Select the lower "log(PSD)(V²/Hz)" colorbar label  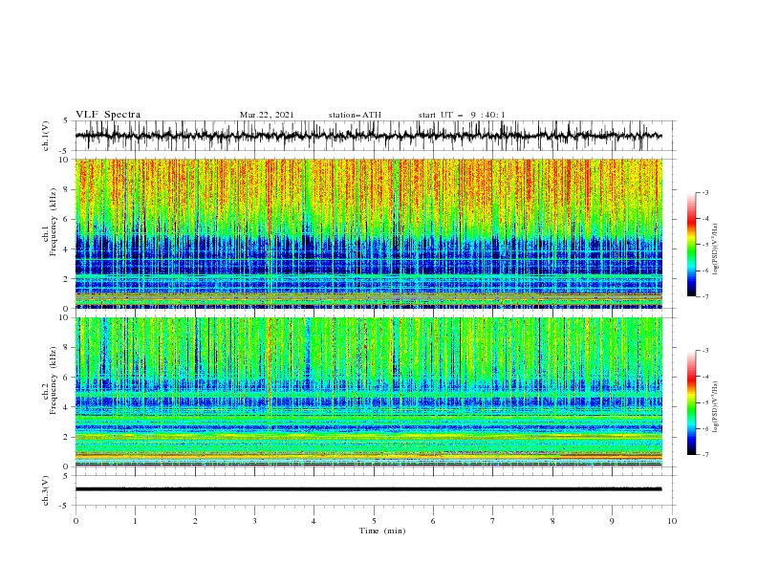[716, 407]
